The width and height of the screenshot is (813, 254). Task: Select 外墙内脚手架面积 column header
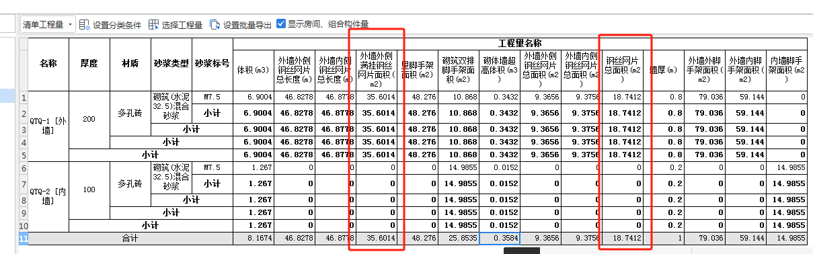pyautogui.click(x=746, y=70)
